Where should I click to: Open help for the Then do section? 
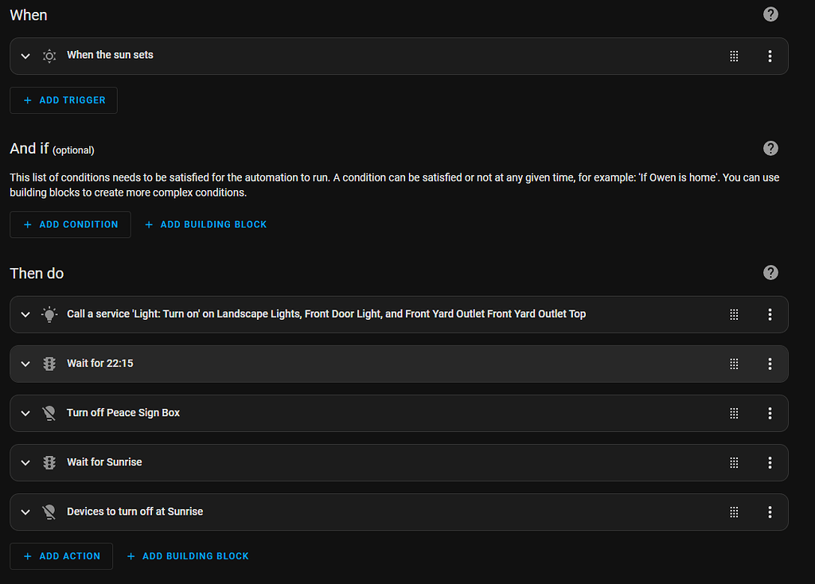point(770,273)
